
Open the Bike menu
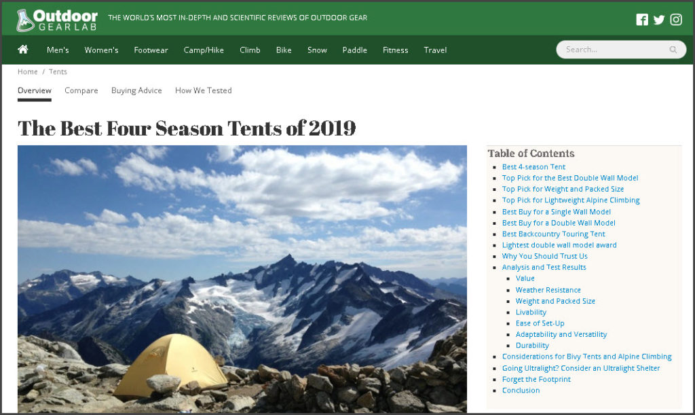(284, 50)
